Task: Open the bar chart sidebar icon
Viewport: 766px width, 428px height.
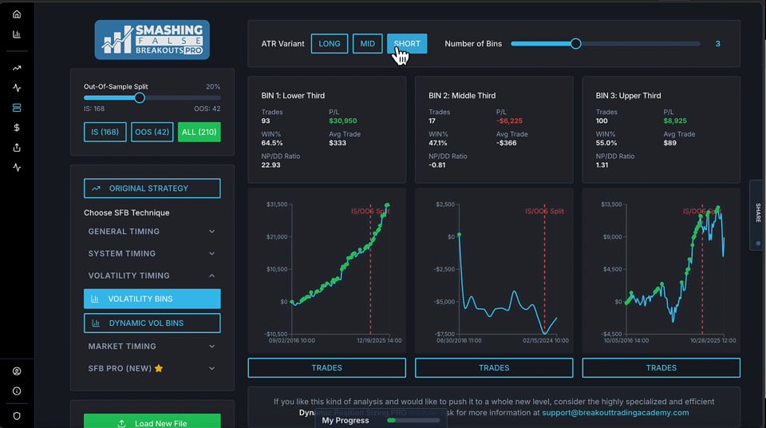Action: click(x=17, y=34)
